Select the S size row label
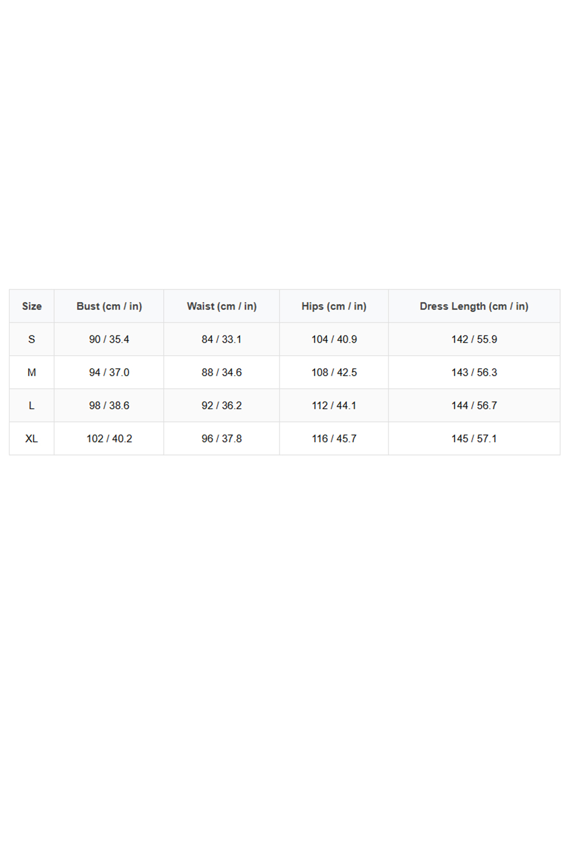Screen dimensions: 566x850 pos(32,340)
